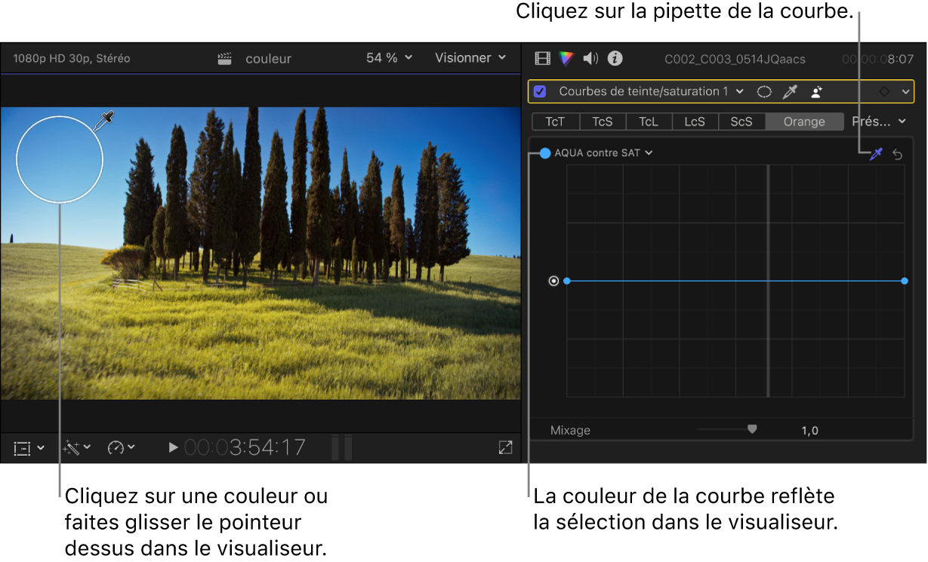
Task: Click the color mask eyedropper in effect header
Action: click(790, 91)
